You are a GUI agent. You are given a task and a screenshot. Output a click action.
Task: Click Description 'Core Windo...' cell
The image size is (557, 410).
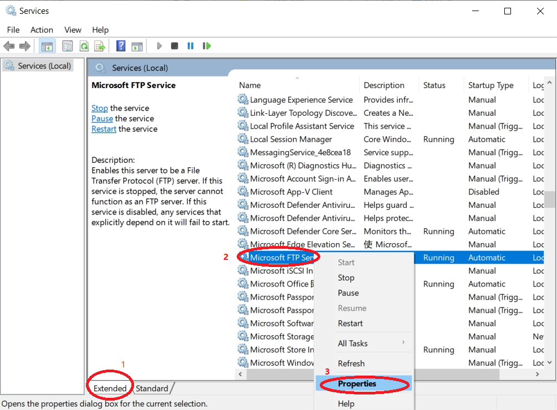click(387, 139)
